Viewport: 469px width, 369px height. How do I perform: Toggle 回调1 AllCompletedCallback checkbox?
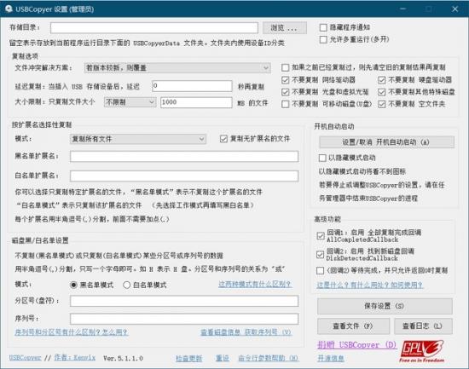(x=321, y=236)
